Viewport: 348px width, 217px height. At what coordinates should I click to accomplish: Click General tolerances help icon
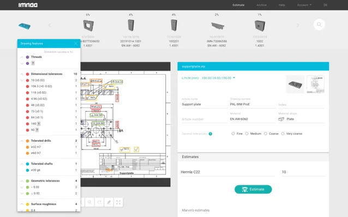click(x=211, y=134)
